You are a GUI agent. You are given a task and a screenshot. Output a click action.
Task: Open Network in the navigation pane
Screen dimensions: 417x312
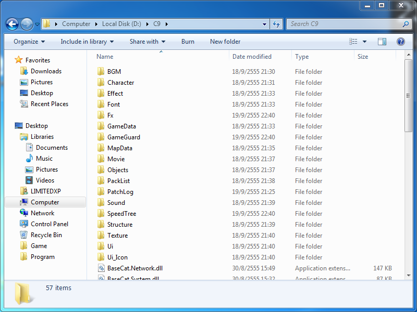tap(42, 213)
